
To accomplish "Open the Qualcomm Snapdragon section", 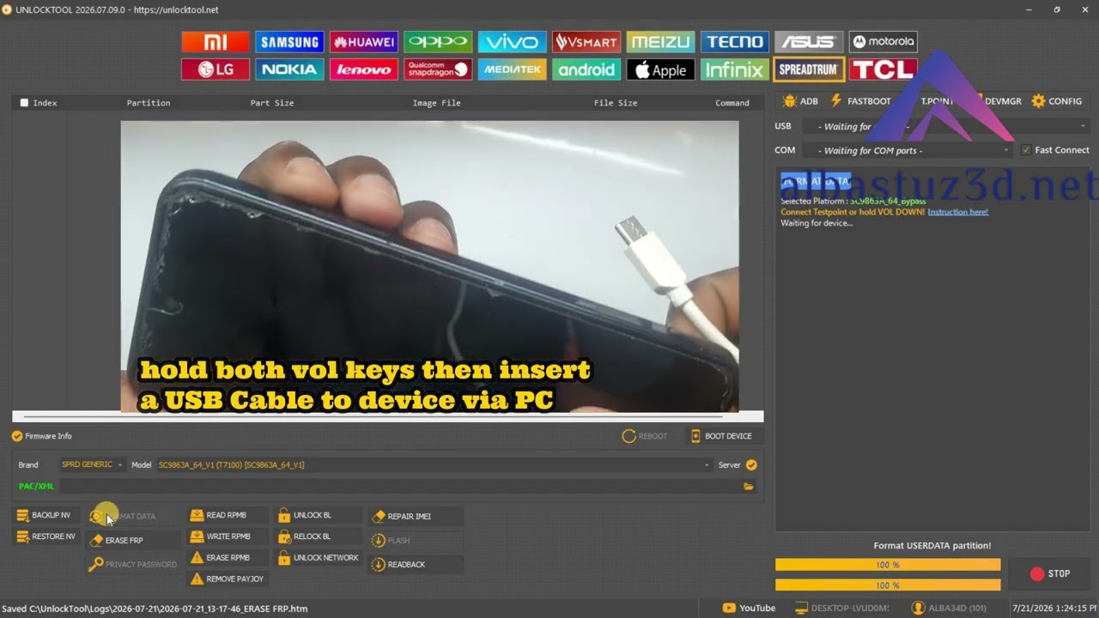I will (x=438, y=70).
